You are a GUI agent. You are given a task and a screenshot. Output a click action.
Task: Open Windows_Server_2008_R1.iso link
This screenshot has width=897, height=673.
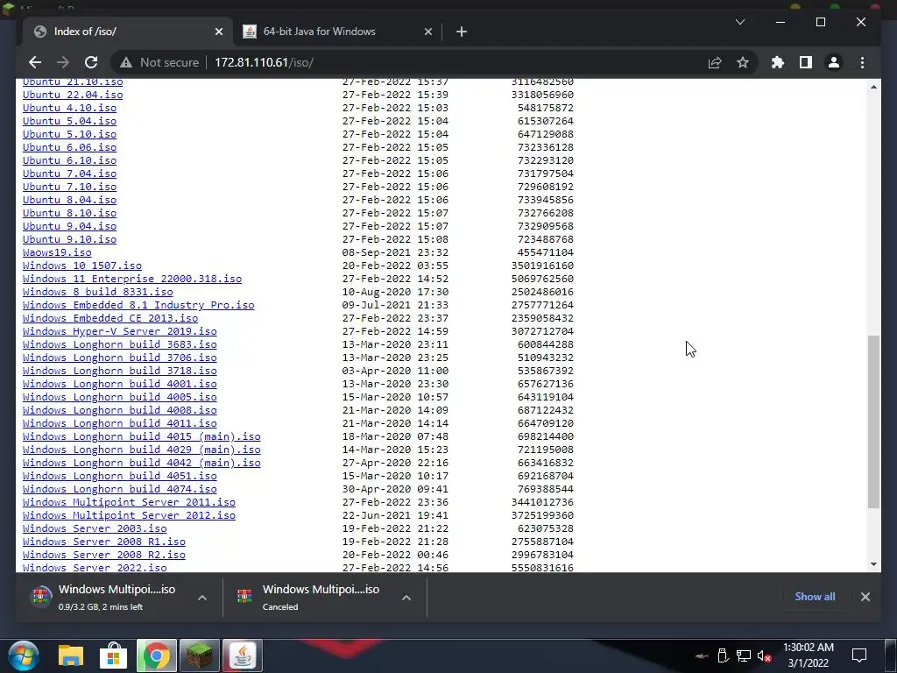pyautogui.click(x=104, y=542)
